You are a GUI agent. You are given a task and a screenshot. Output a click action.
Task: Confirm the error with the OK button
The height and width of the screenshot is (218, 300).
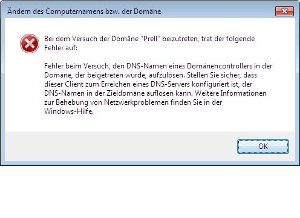[x=263, y=147]
